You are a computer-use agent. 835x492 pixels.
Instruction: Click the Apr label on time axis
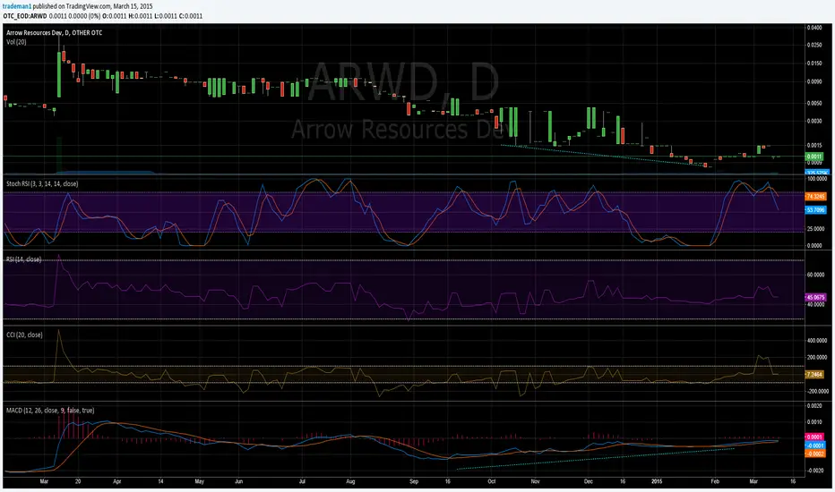point(117,481)
